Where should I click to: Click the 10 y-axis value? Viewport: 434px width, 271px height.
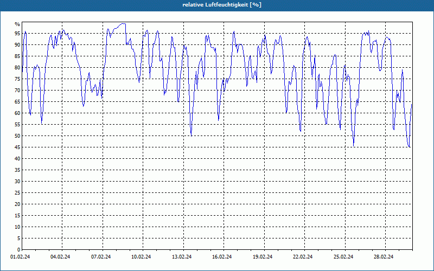coord(17,227)
